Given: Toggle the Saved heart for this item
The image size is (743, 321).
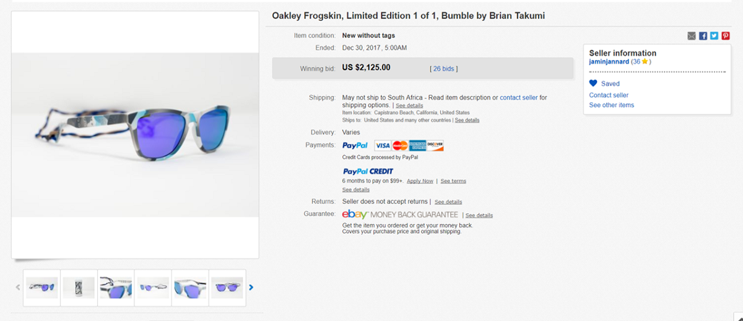Looking at the screenshot, I should tap(593, 83).
